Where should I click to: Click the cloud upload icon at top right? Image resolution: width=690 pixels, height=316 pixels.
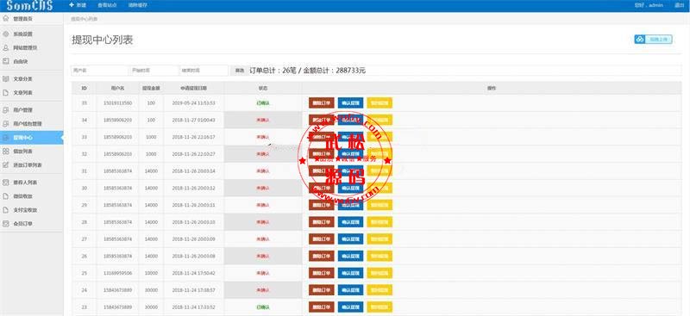pyautogui.click(x=640, y=39)
